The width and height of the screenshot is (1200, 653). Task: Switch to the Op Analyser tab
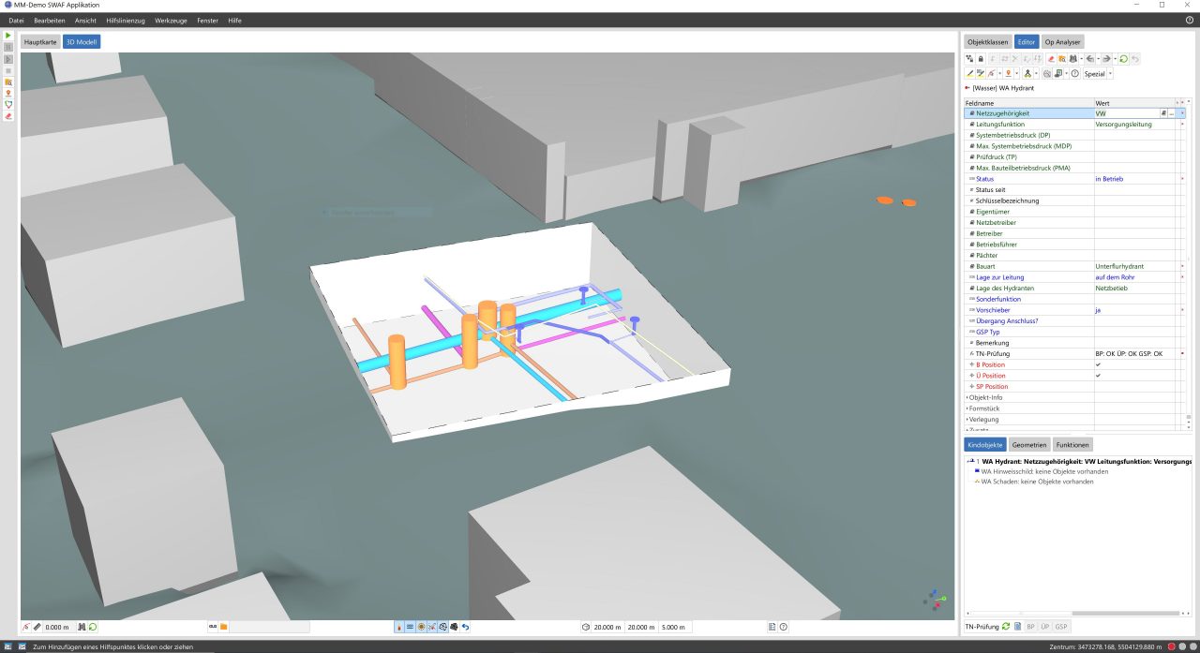click(x=1060, y=41)
